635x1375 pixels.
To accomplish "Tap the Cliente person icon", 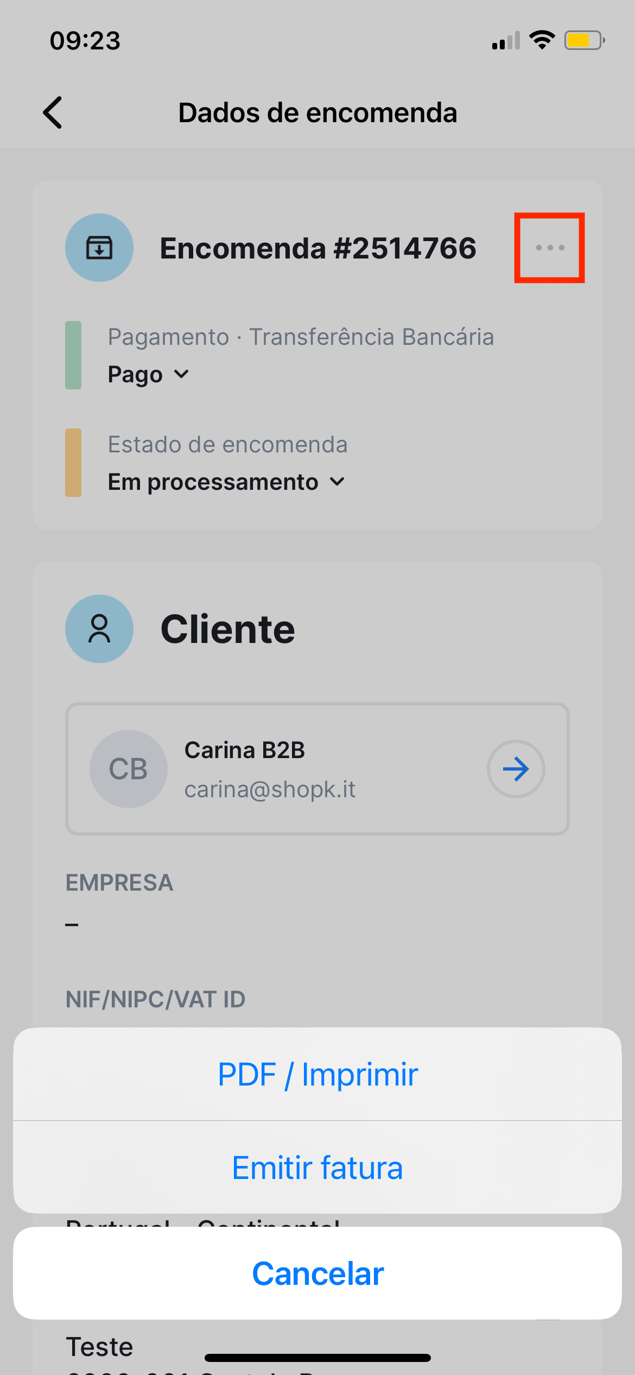I will coord(99,629).
